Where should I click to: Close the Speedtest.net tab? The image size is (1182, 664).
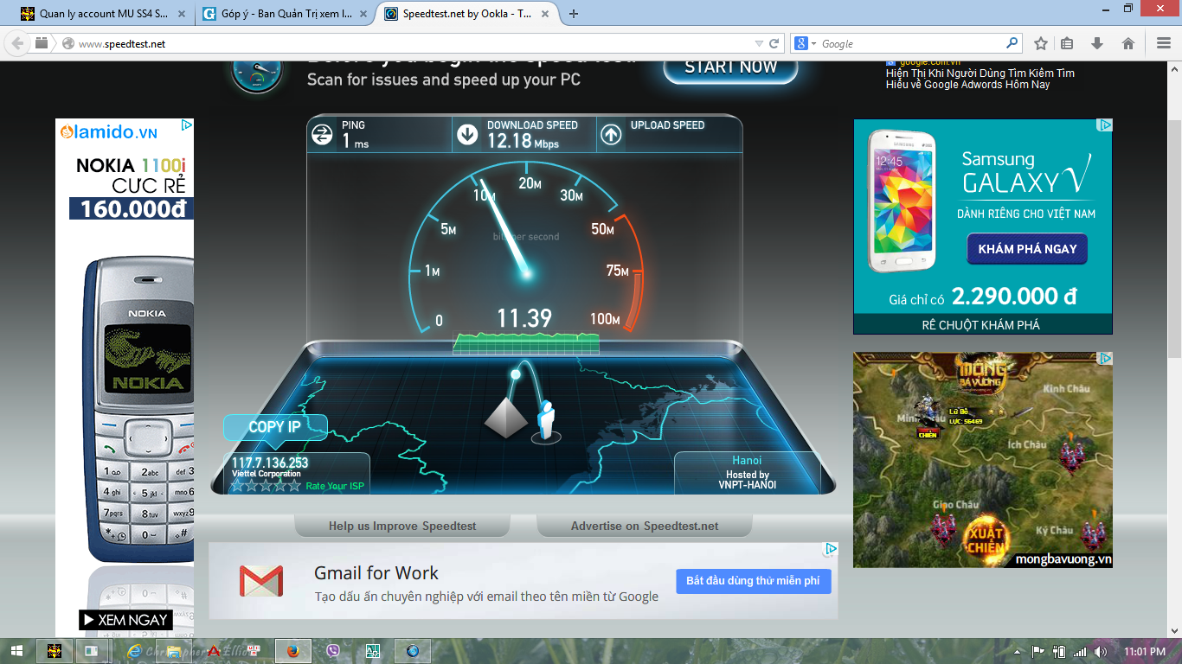544,14
